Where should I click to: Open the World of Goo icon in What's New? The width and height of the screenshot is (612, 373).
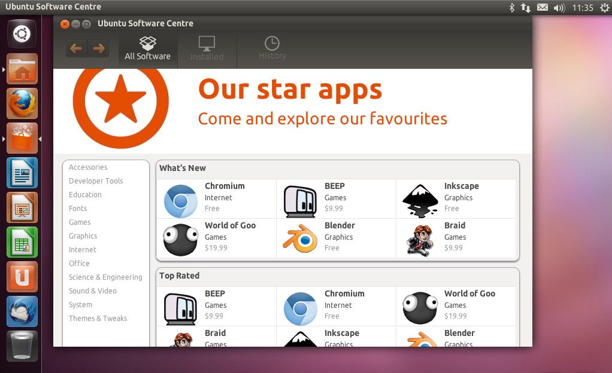pos(181,240)
